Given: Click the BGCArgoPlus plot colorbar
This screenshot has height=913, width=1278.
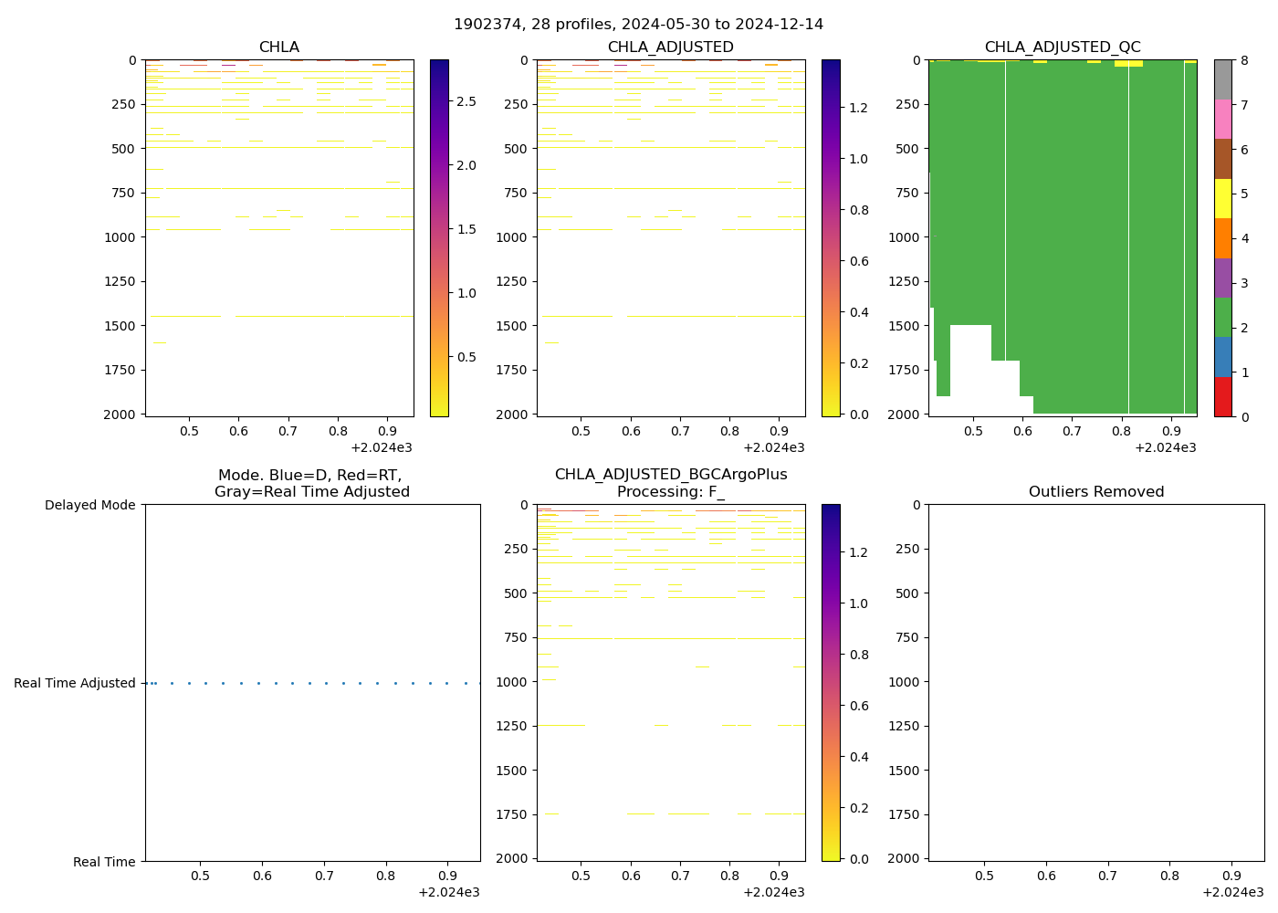Looking at the screenshot, I should 831,682.
